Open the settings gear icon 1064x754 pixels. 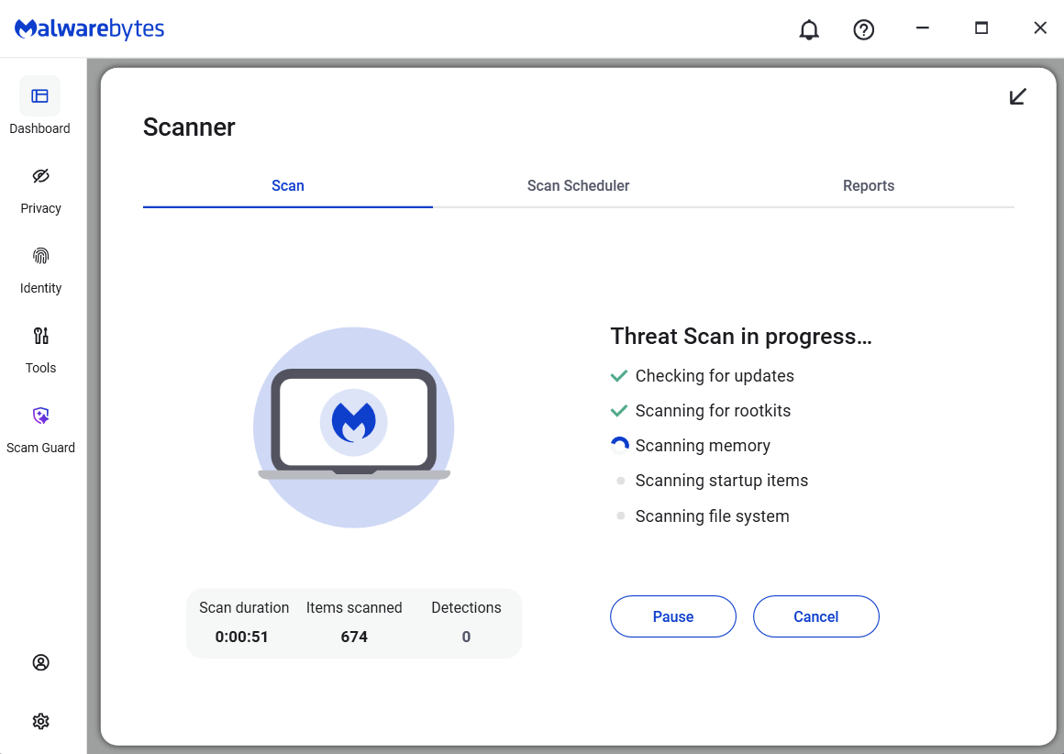pyautogui.click(x=40, y=721)
